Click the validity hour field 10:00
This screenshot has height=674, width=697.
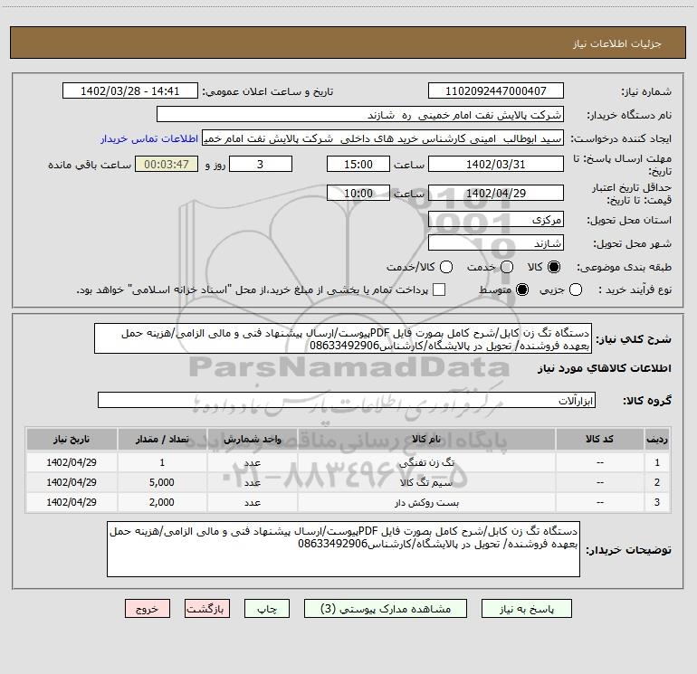click(x=358, y=194)
